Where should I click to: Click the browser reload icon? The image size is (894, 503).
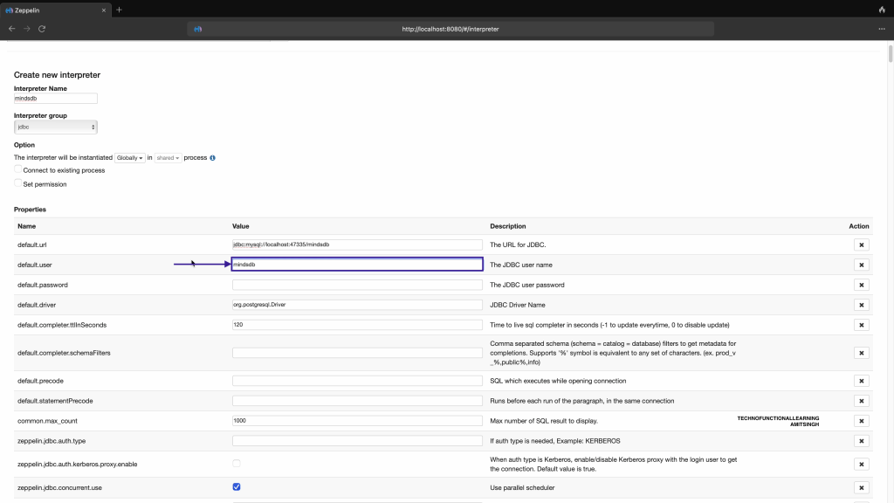[x=42, y=29]
